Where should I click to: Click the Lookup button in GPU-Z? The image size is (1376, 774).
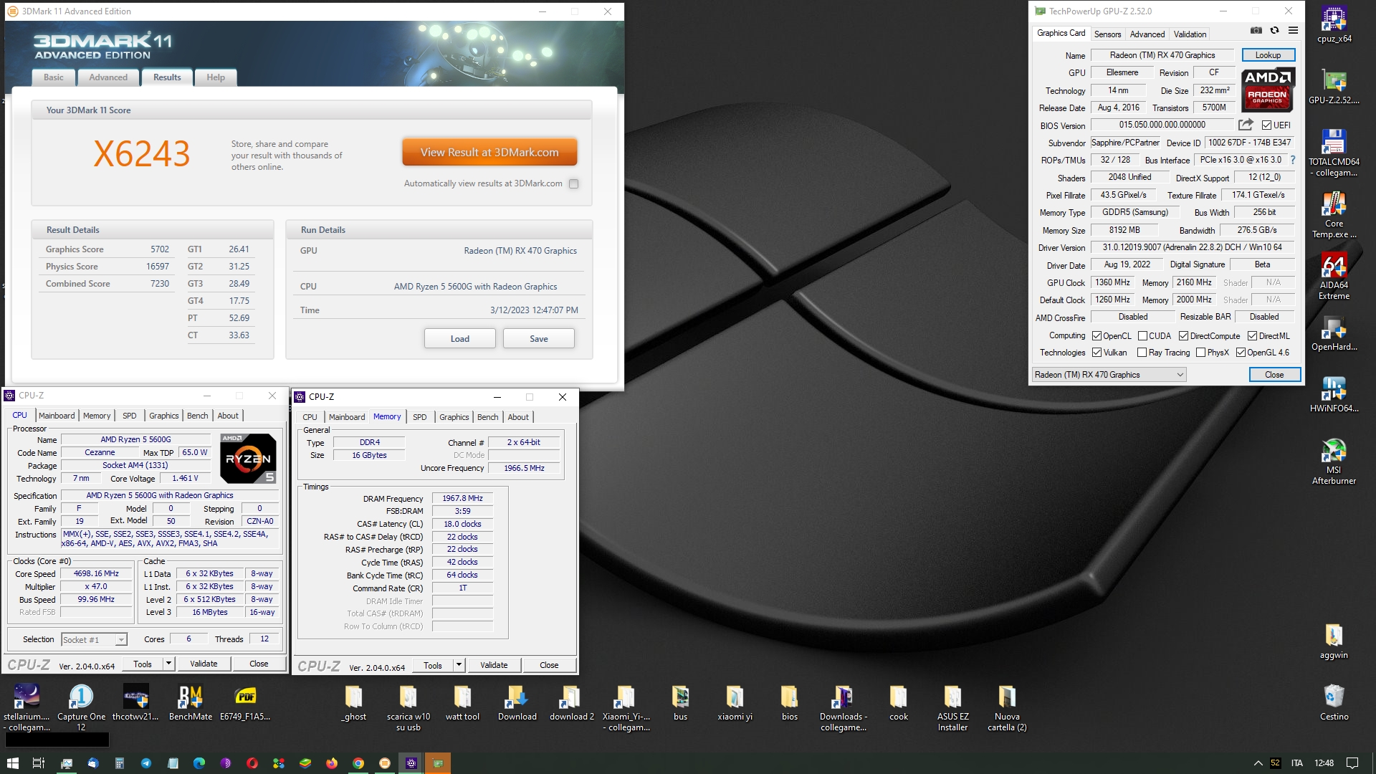pos(1268,55)
